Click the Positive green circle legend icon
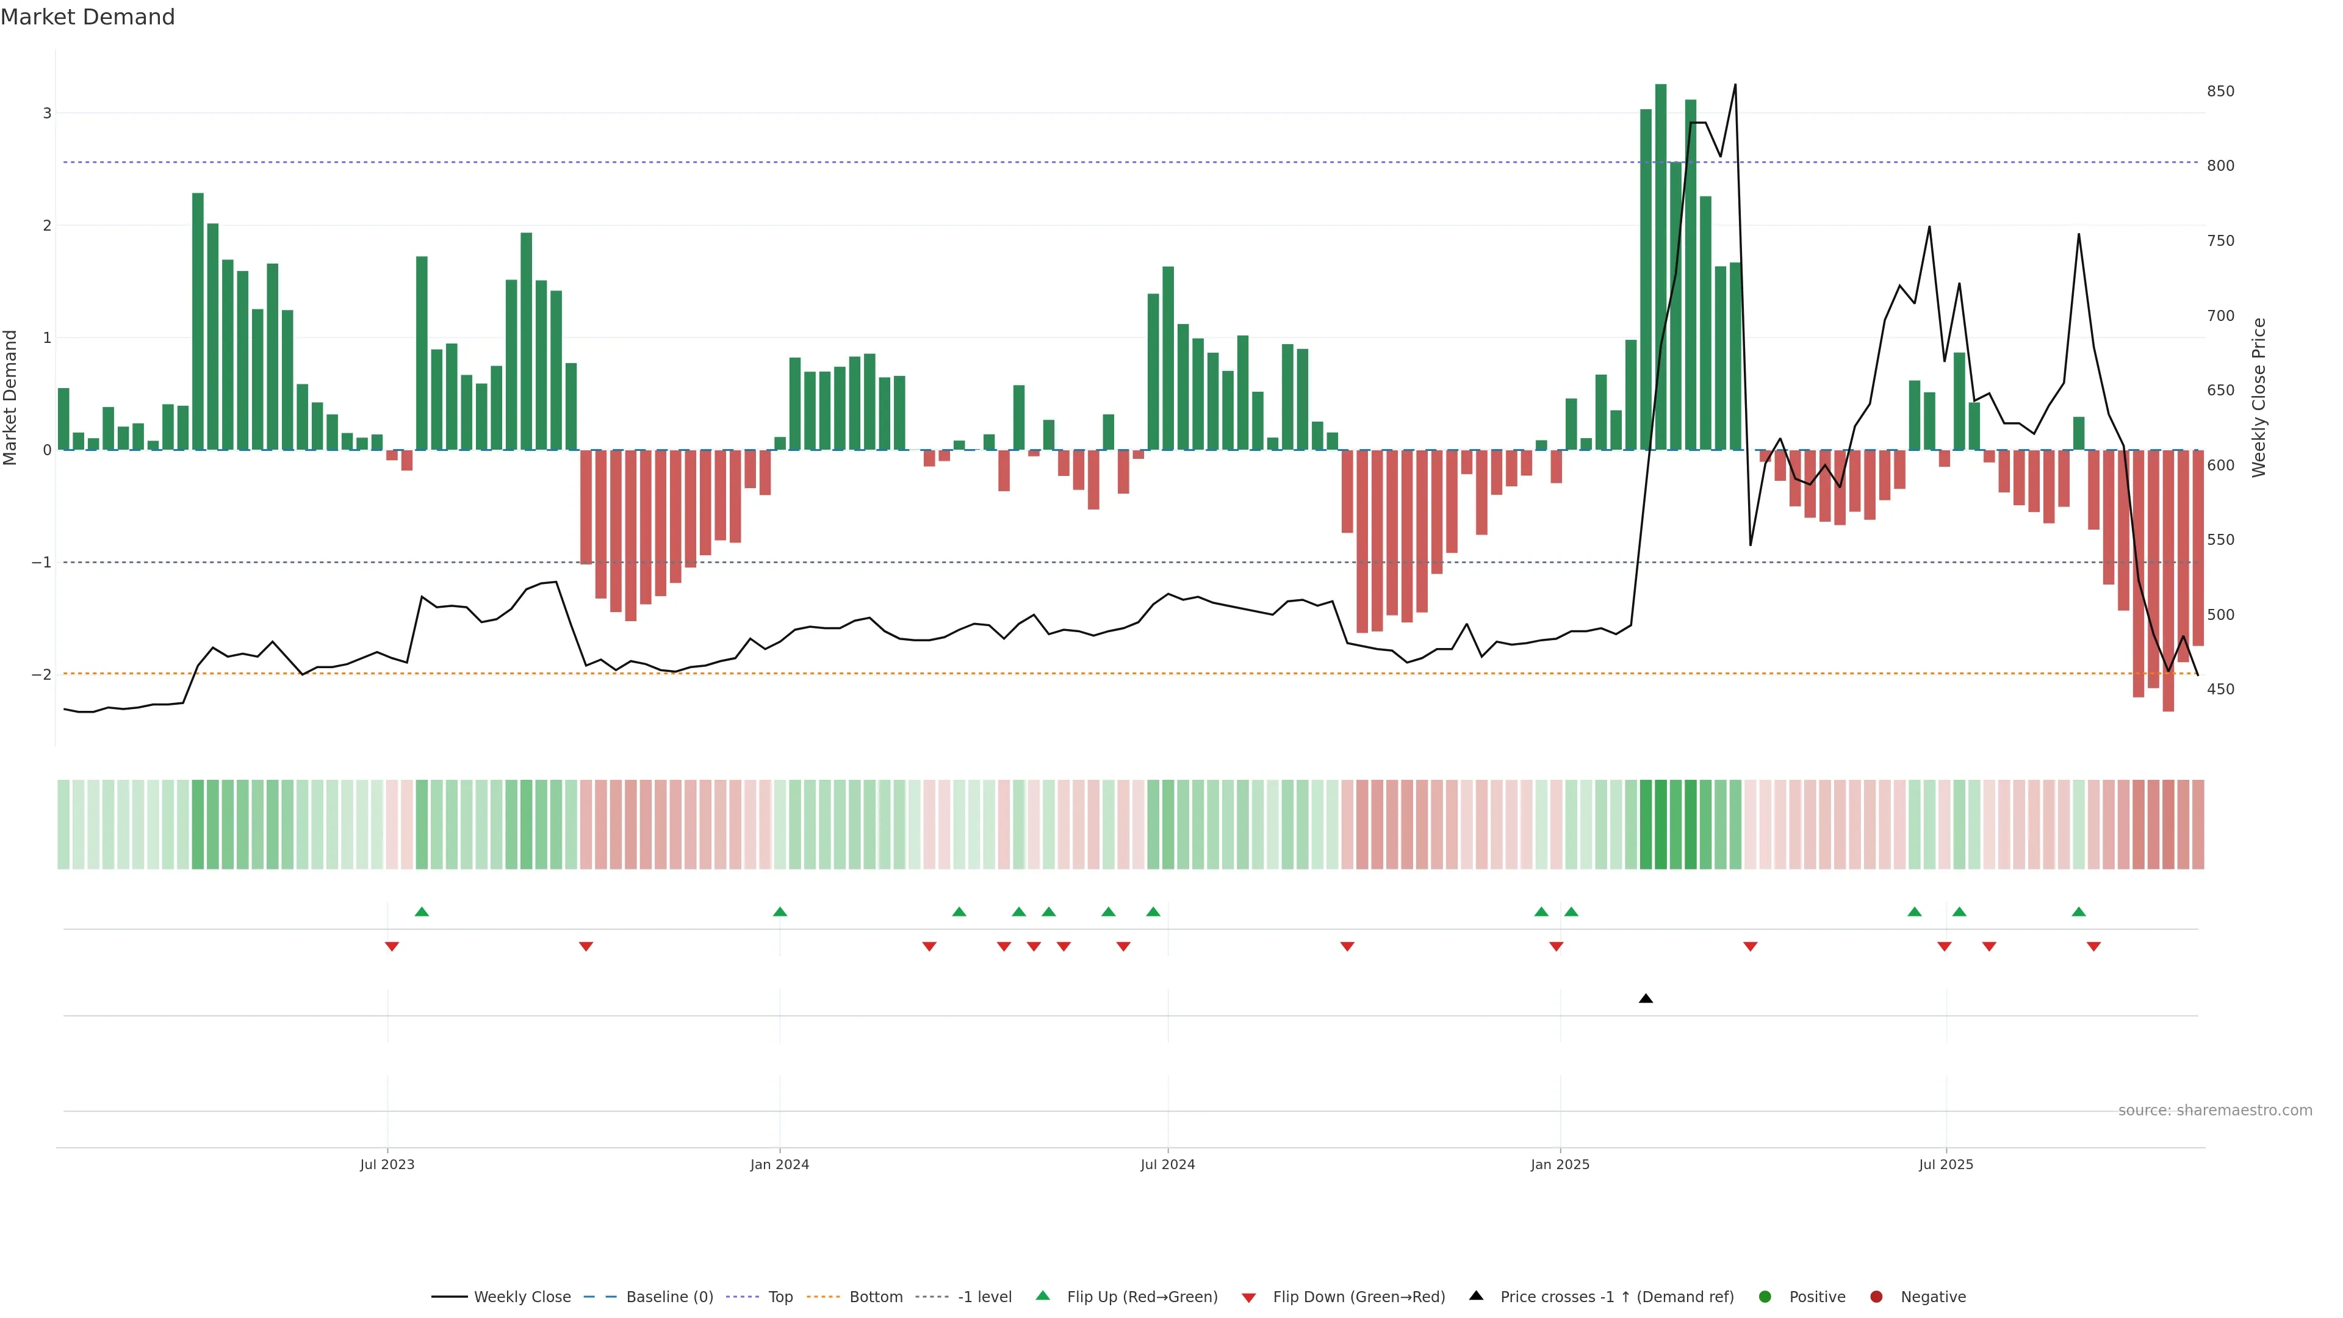 click(x=1765, y=1296)
